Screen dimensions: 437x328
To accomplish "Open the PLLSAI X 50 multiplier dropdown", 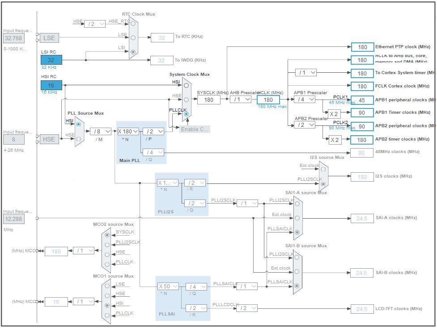I will pyautogui.click(x=168, y=286).
